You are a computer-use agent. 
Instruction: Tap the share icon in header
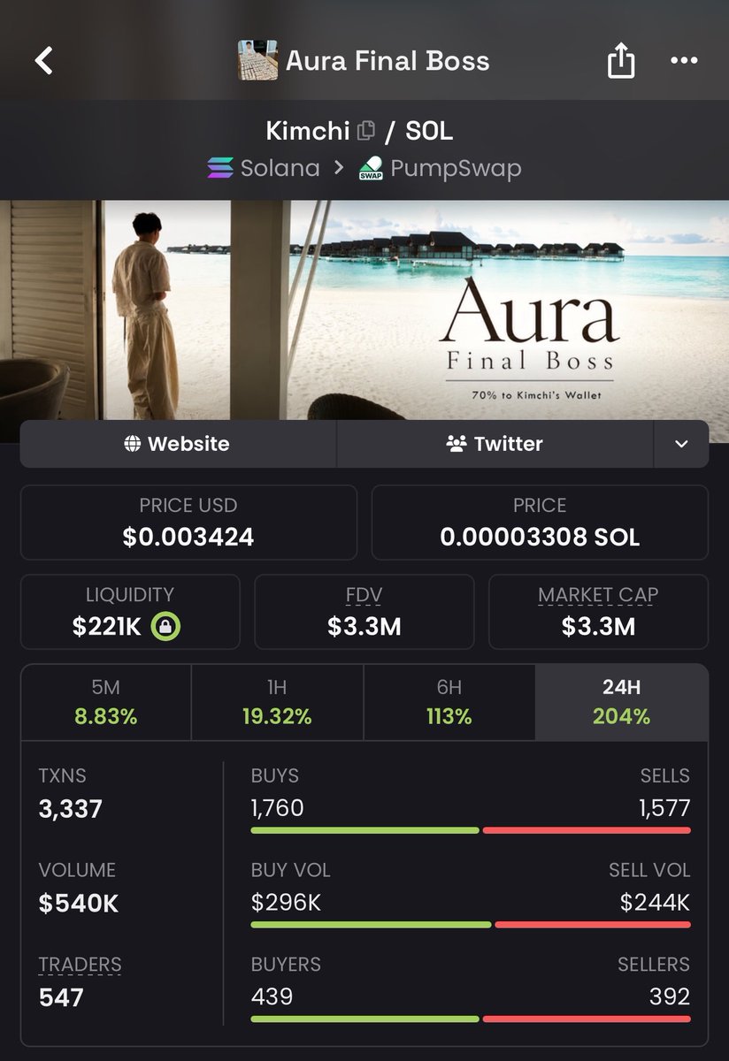point(621,60)
